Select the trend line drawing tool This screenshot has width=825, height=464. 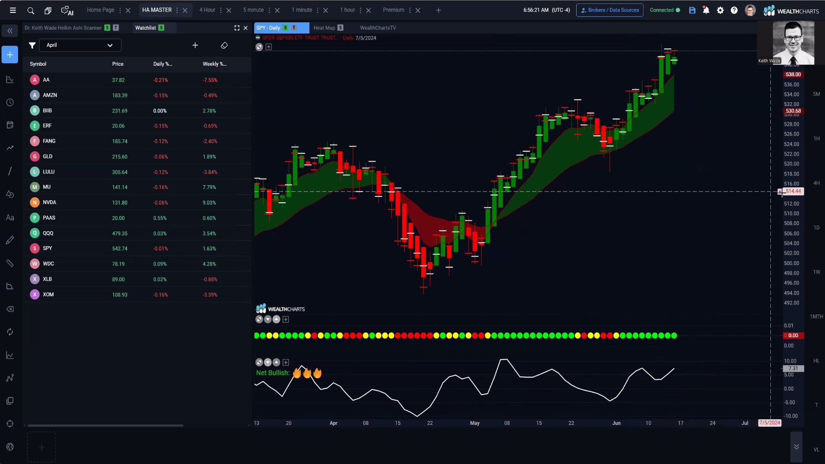click(10, 171)
